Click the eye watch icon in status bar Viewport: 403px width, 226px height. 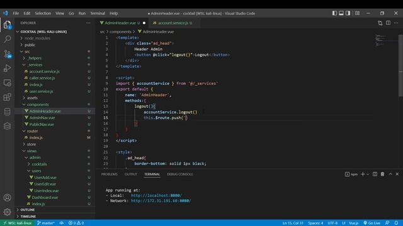tap(62, 223)
